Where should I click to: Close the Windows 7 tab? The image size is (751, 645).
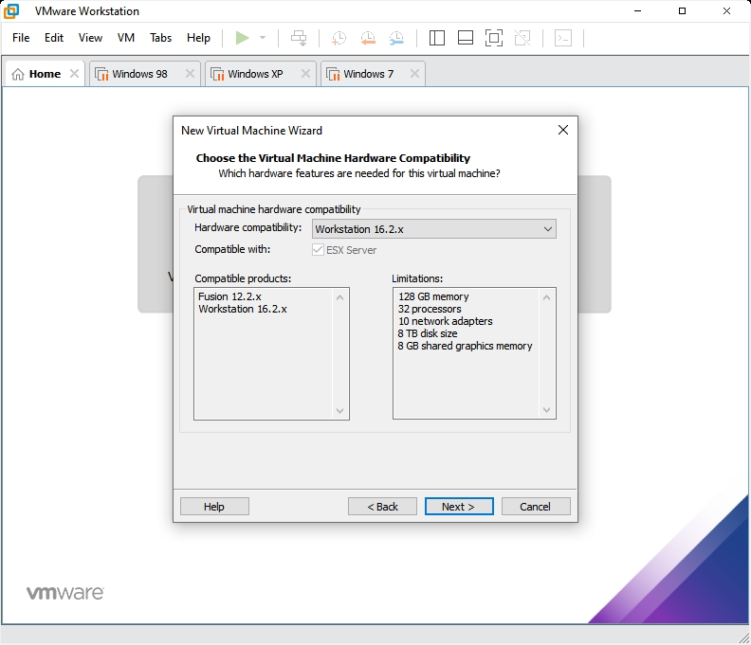[414, 74]
